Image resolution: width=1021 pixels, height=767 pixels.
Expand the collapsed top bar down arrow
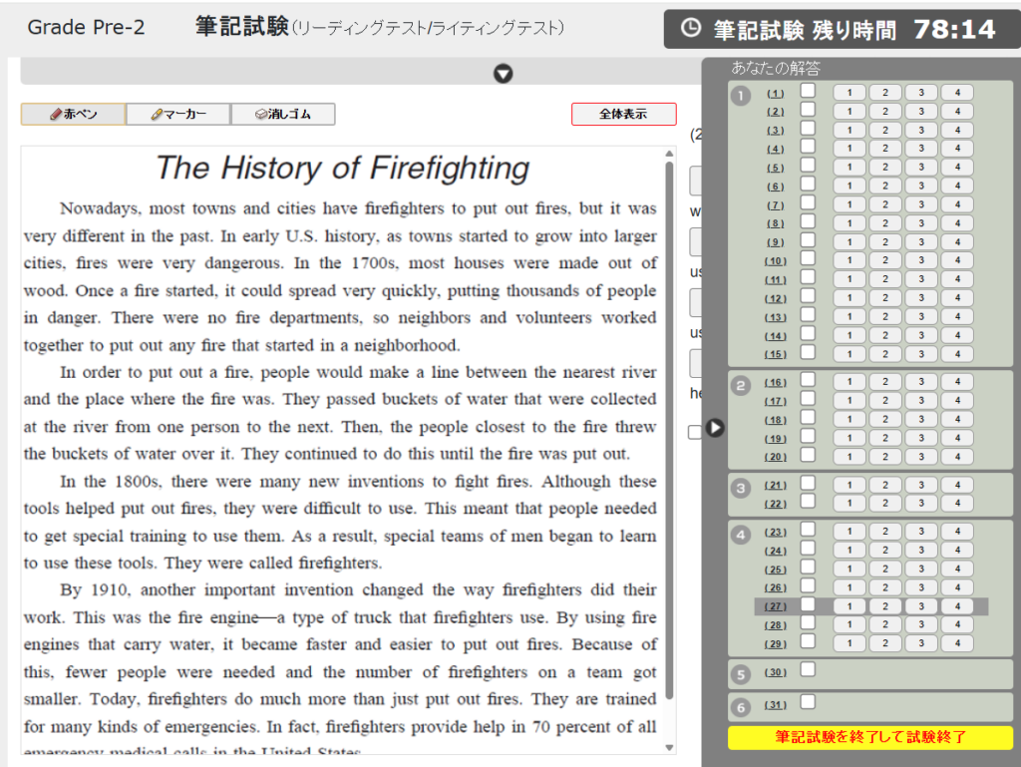click(x=504, y=73)
